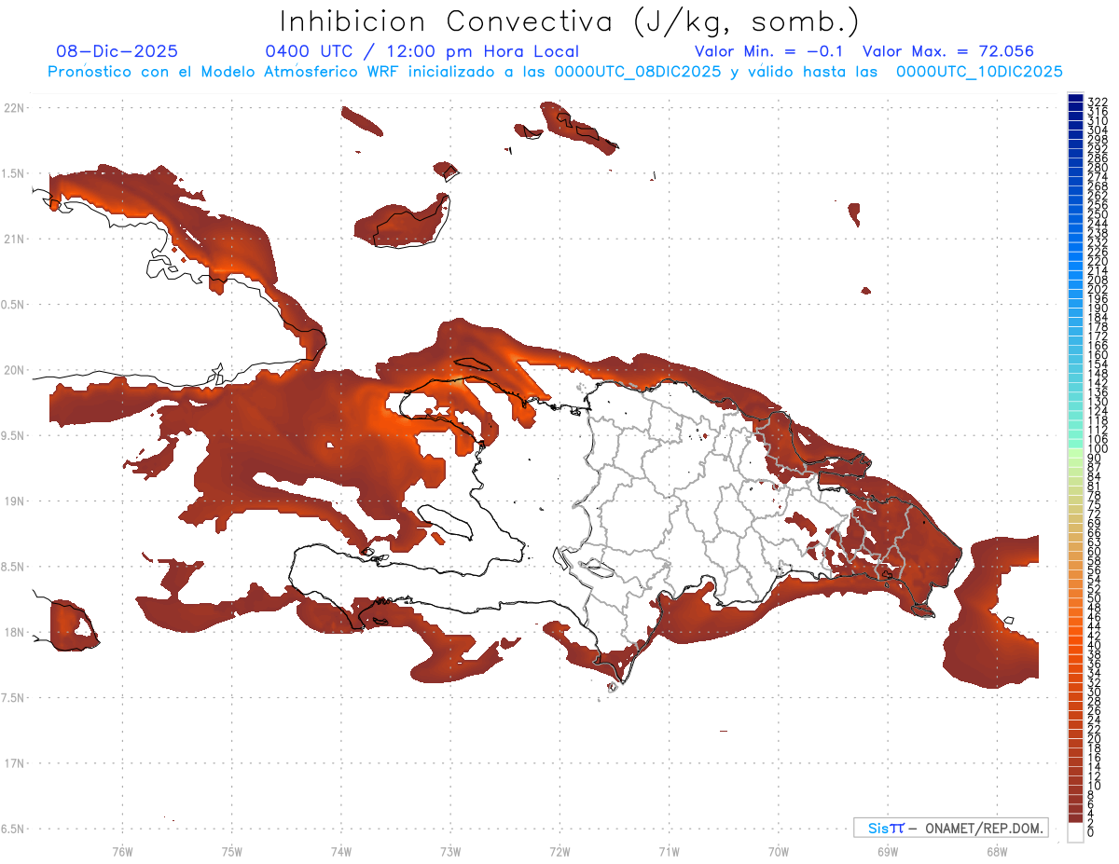The height and width of the screenshot is (864, 1119).
Task: Click the 18N latitude label
Action: point(13,632)
